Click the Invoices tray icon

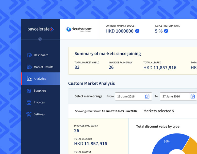pyautogui.click(x=29, y=102)
